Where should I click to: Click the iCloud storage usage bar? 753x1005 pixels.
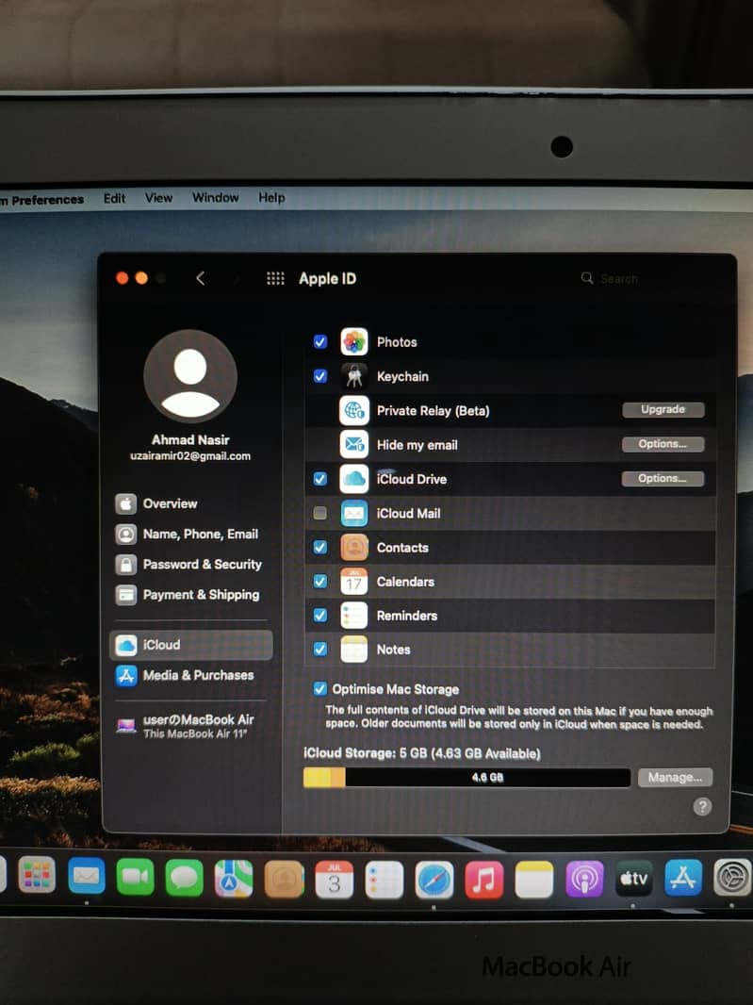pos(467,778)
